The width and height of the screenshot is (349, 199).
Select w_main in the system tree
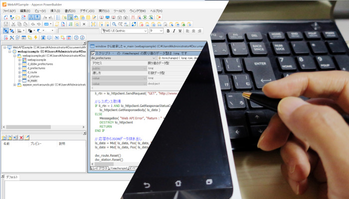pos(32,81)
